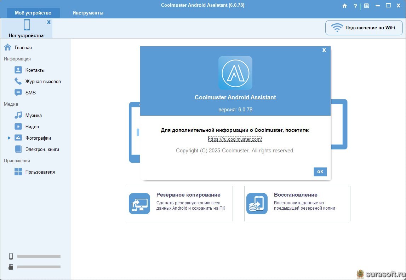Click the SD card storage icon
This screenshot has height=280, width=406.
(x=11, y=267)
